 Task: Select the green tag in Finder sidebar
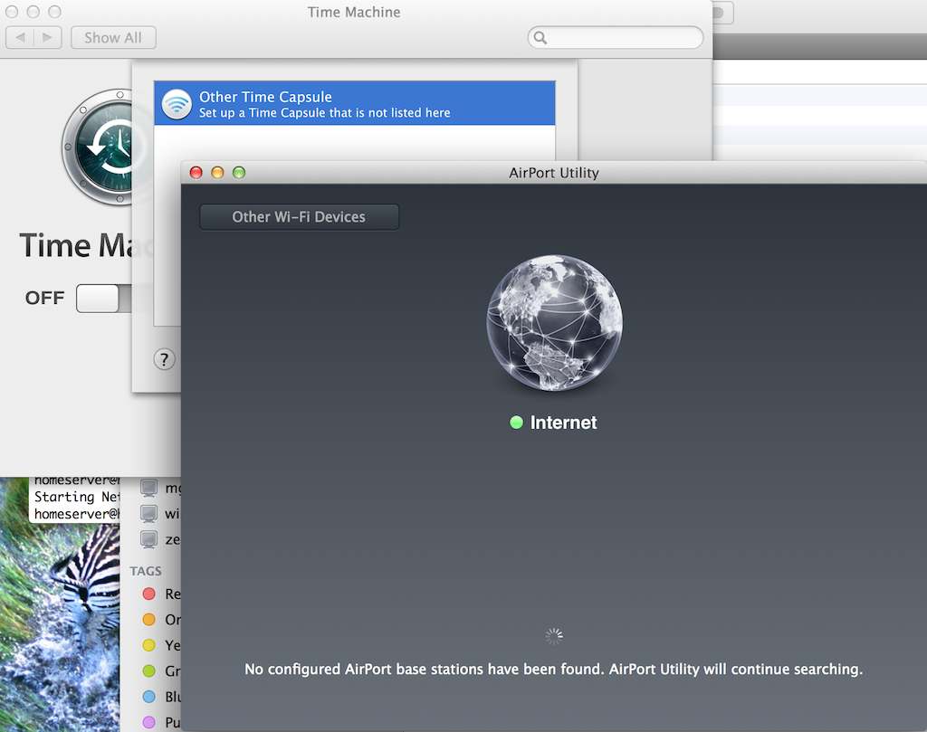tap(149, 671)
